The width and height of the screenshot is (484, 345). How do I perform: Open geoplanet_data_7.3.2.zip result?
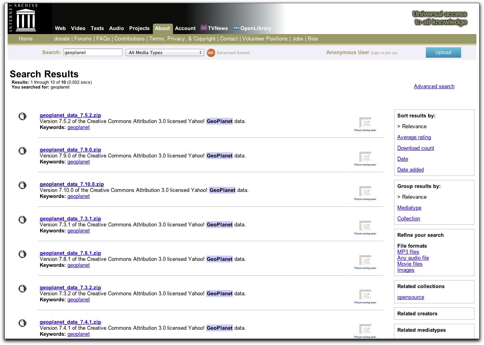tap(70, 288)
